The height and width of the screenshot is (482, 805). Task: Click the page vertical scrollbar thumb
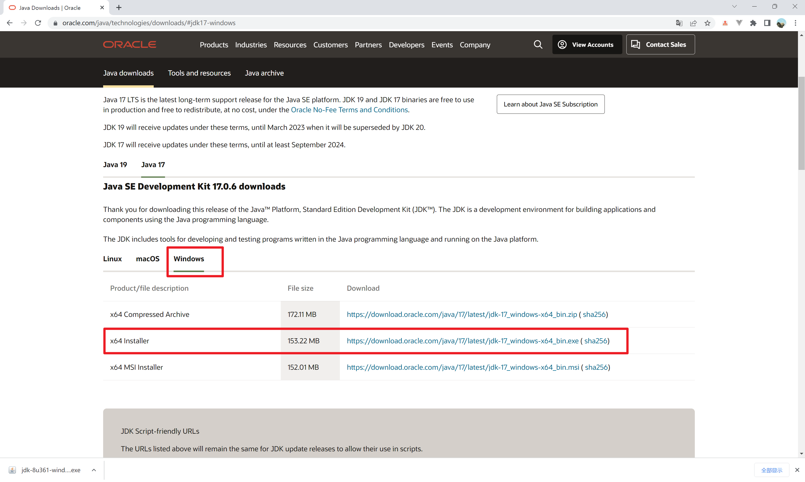tap(801, 123)
